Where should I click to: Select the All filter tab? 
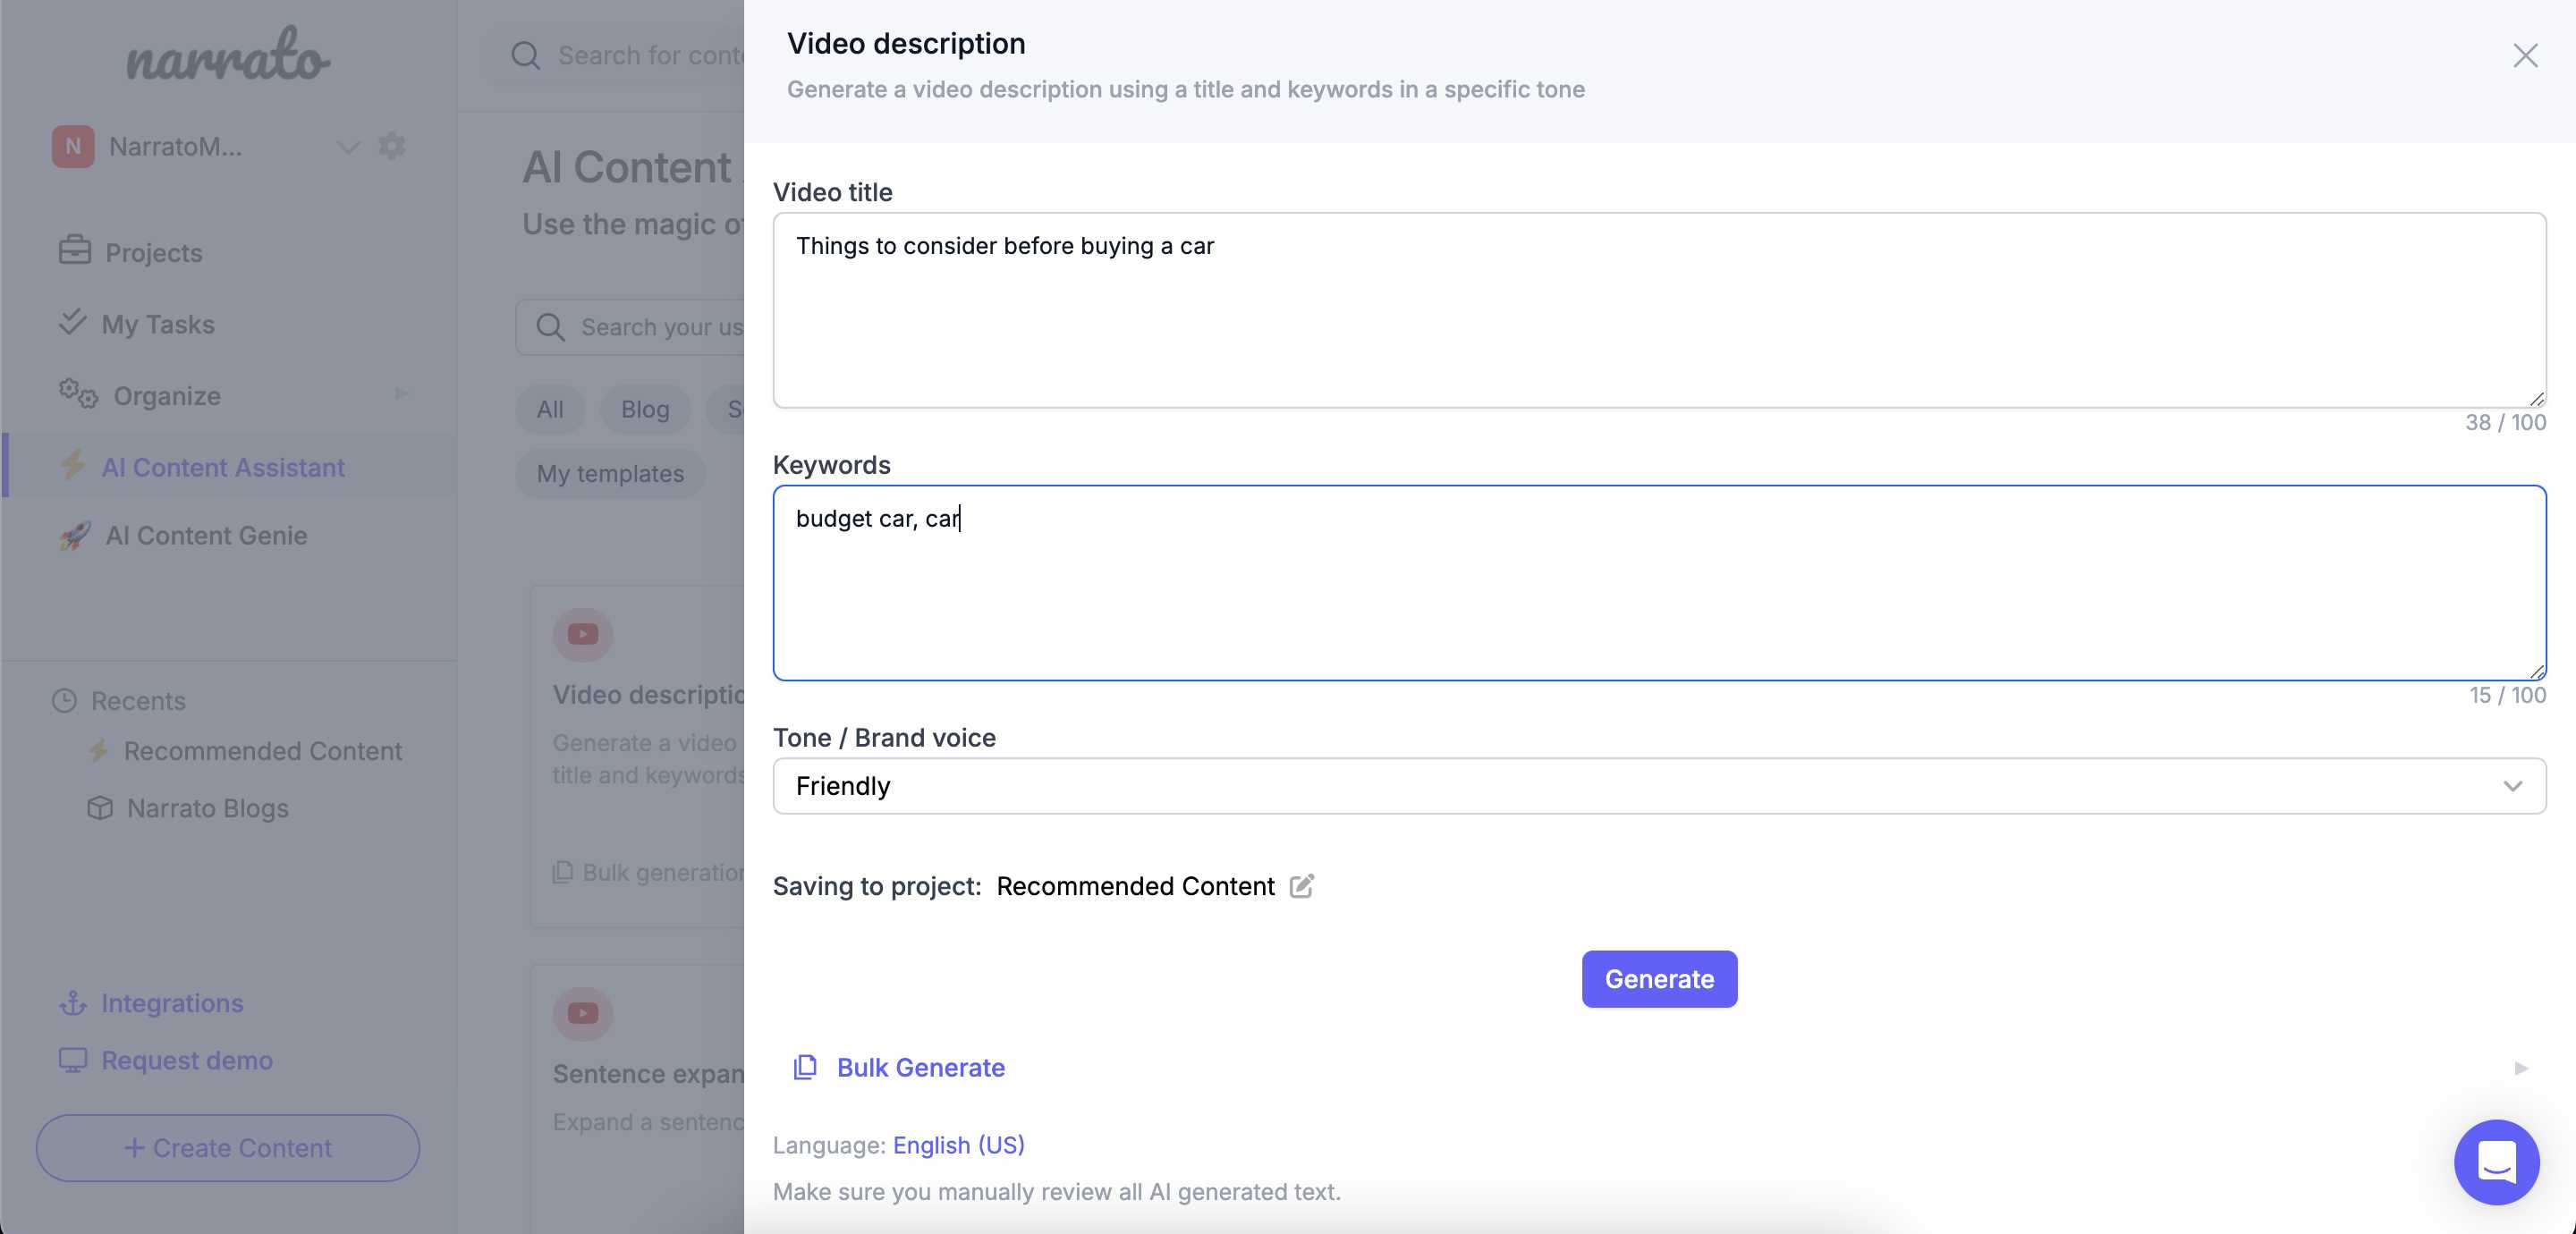(x=550, y=410)
